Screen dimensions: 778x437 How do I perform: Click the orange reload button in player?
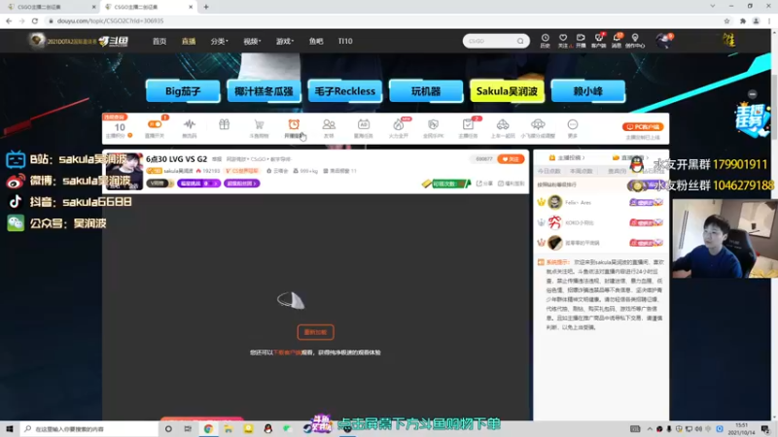click(x=315, y=332)
